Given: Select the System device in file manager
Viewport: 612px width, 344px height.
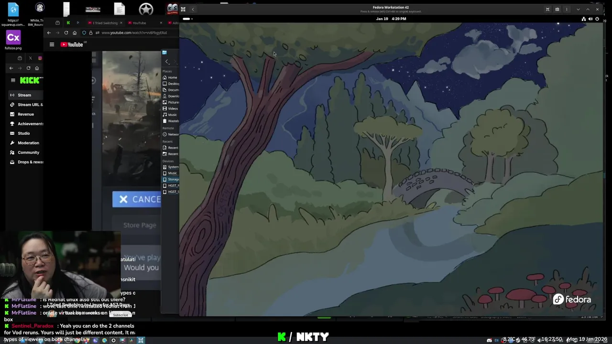Looking at the screenshot, I should point(171,167).
